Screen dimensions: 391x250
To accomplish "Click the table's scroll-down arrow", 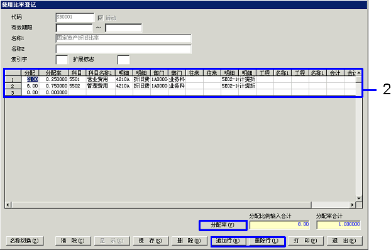I will [359, 198].
